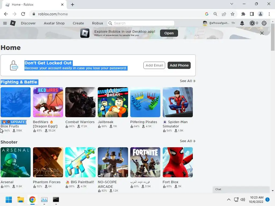Click the magnifier icon in the search box
Viewport: 275px width, 206px height.
[110, 23]
